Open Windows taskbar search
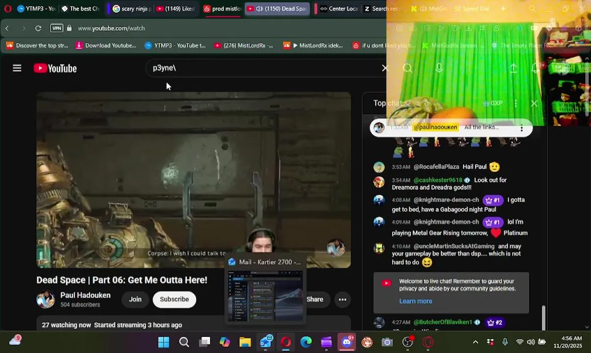 click(x=184, y=342)
